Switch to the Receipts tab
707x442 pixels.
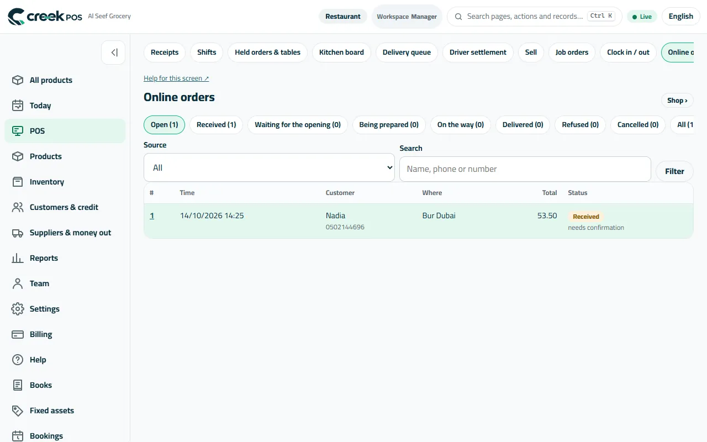pyautogui.click(x=165, y=52)
